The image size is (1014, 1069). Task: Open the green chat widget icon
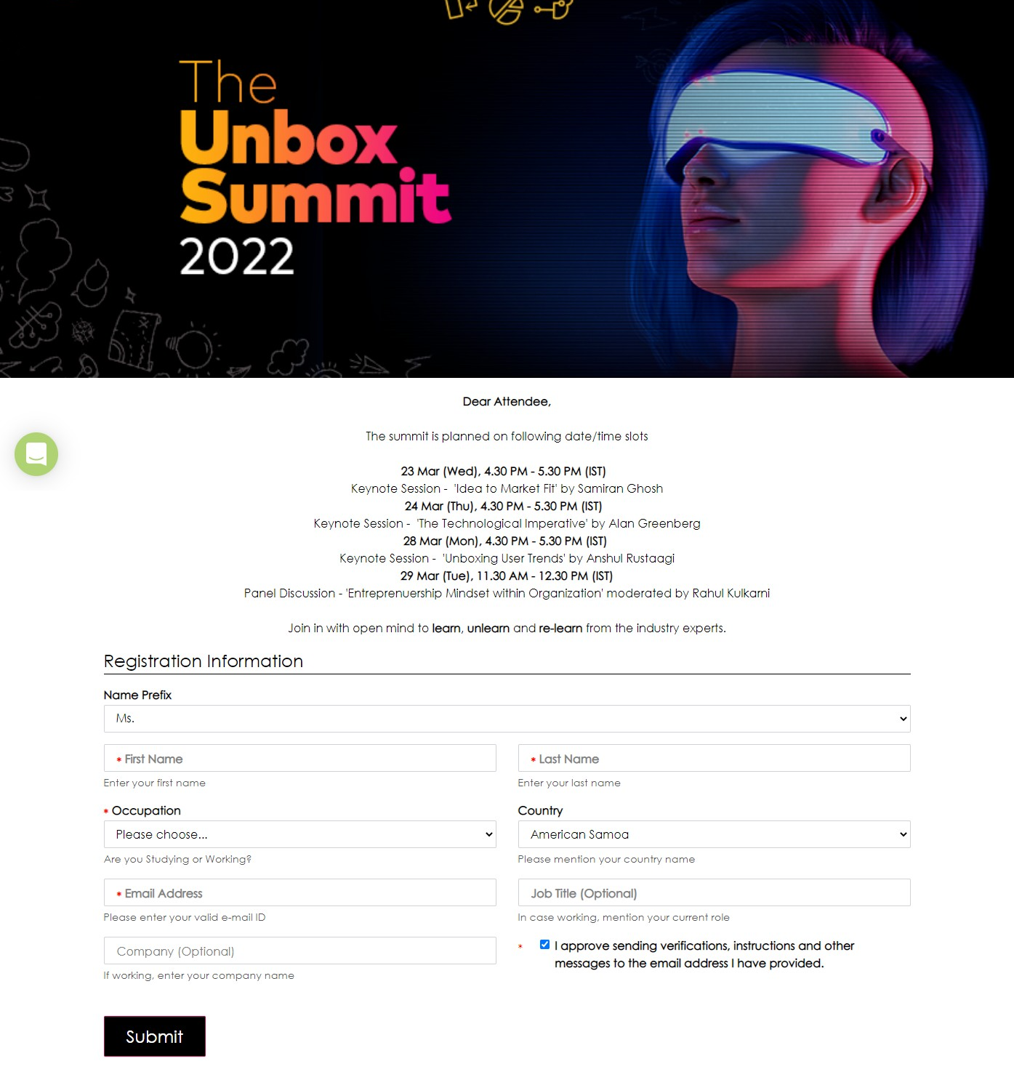(36, 454)
